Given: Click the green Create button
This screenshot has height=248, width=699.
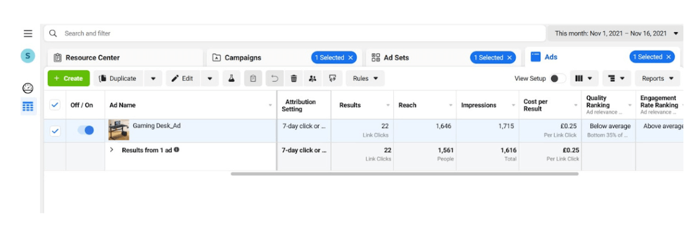Looking at the screenshot, I should [68, 78].
